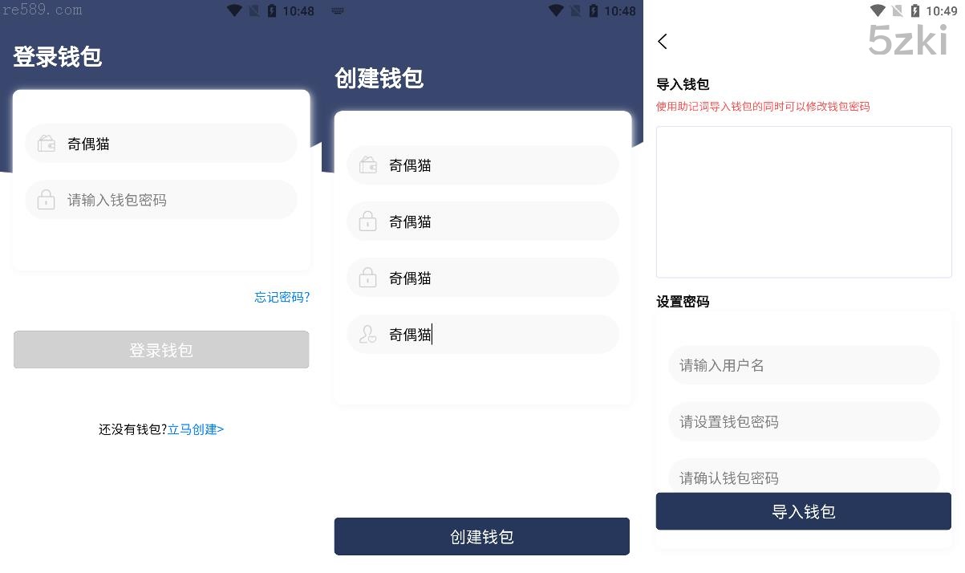The height and width of the screenshot is (573, 965).
Task: Click the user icon in fourth create field
Action: click(x=368, y=335)
